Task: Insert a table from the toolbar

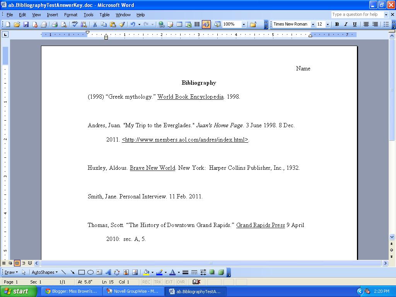Action: (179, 24)
